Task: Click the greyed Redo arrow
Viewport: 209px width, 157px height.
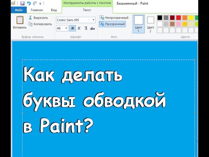Action: [35, 3]
